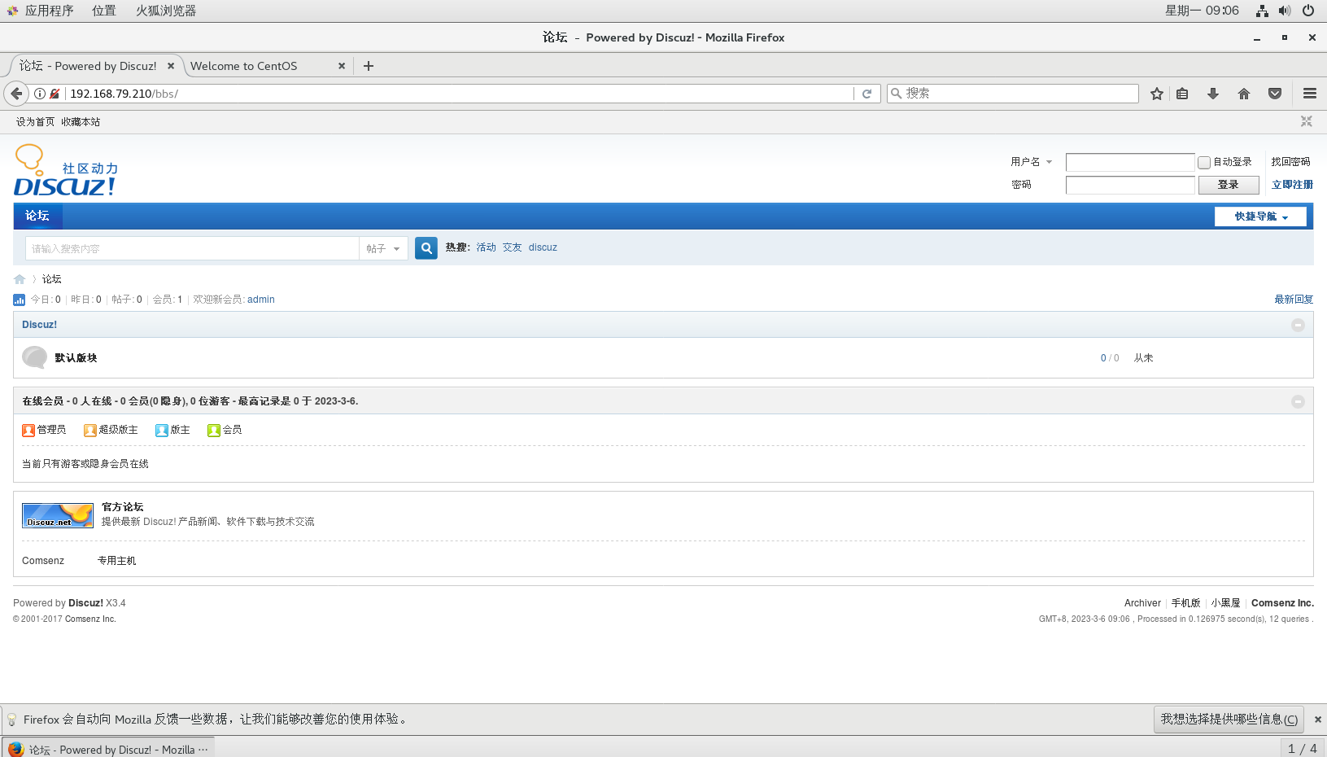Bookmark this page with the star icon
Screen dimensions: 1327x757
click(1157, 94)
